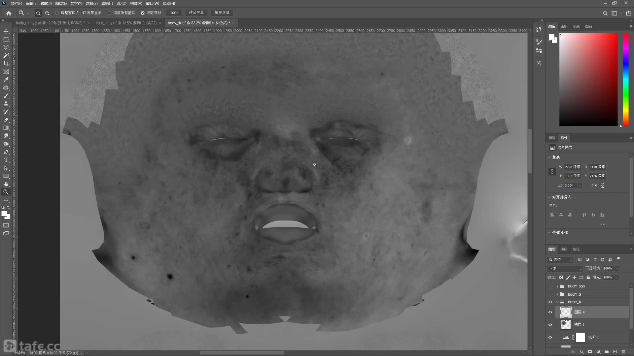Open the 图像 menu
This screenshot has width=634, height=356.
[x=46, y=3]
